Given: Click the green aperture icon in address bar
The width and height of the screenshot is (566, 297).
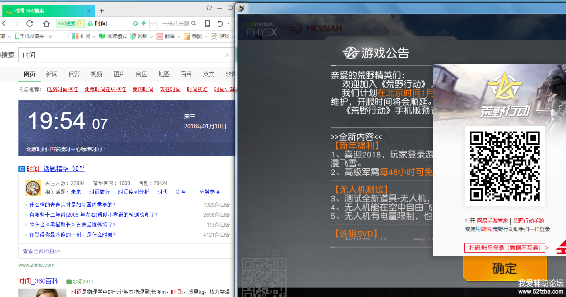Looking at the screenshot, I should pyautogui.click(x=135, y=24).
